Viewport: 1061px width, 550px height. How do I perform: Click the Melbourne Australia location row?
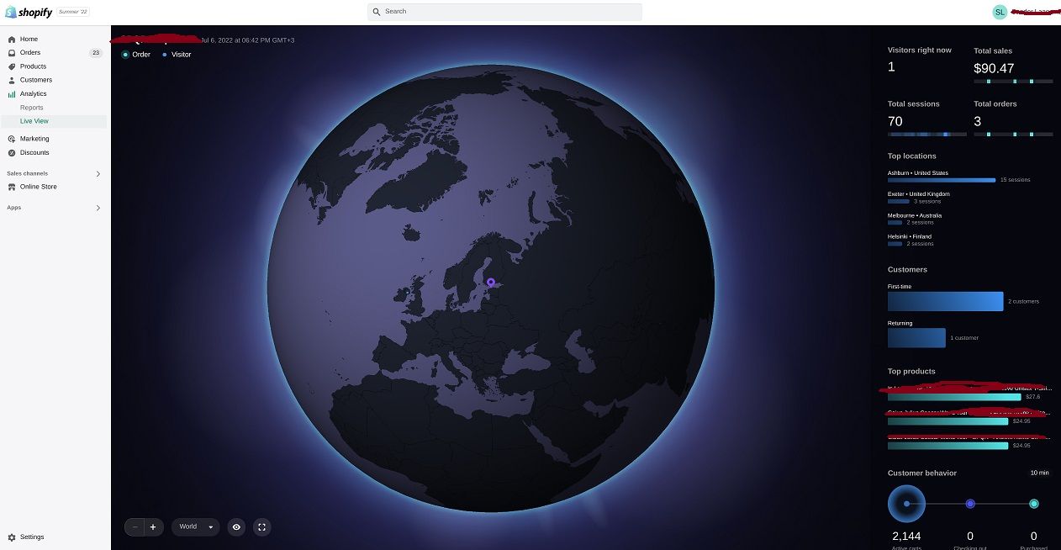(915, 219)
